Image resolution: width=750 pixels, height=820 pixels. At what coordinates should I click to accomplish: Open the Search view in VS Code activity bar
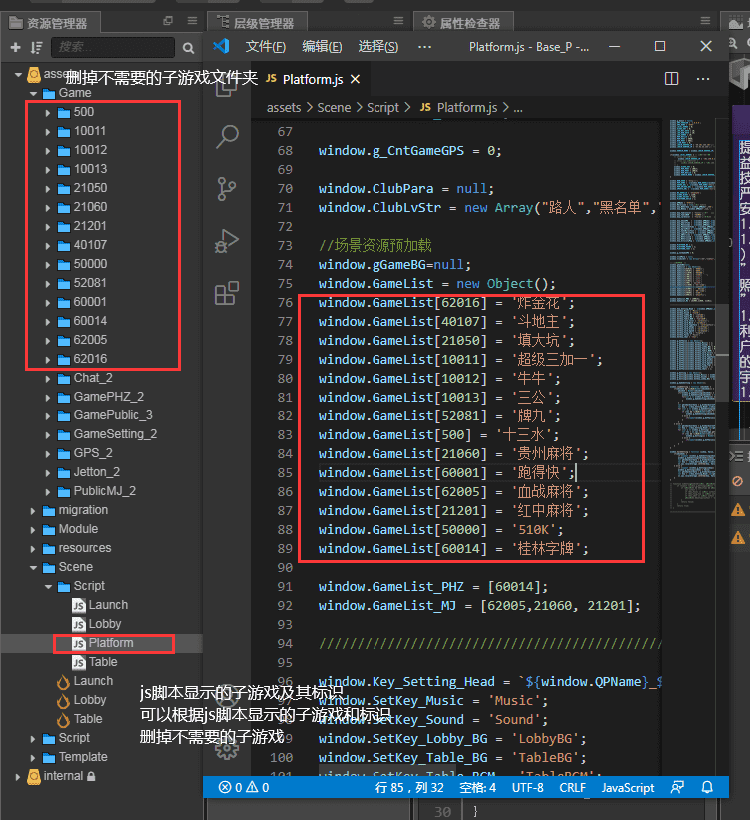coord(227,136)
